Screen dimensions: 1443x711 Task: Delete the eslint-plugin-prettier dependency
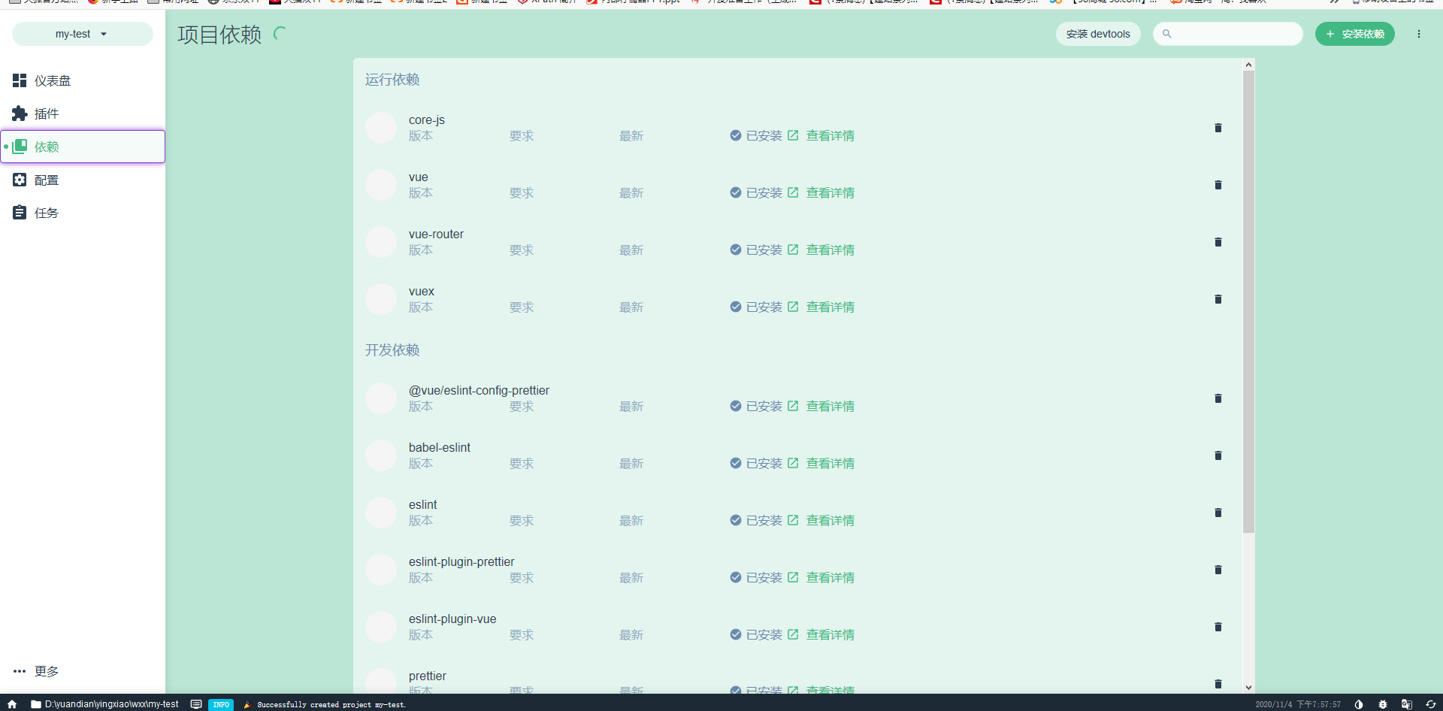[x=1218, y=570]
